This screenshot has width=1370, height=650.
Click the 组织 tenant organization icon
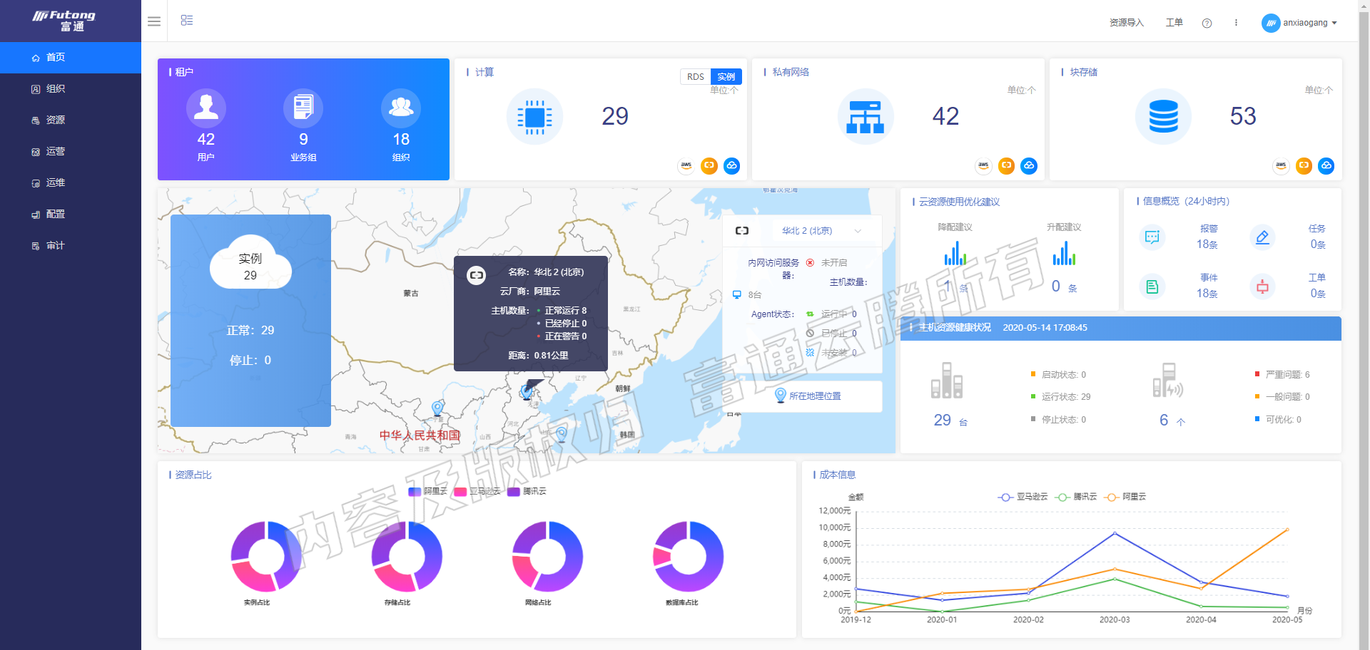click(x=401, y=108)
